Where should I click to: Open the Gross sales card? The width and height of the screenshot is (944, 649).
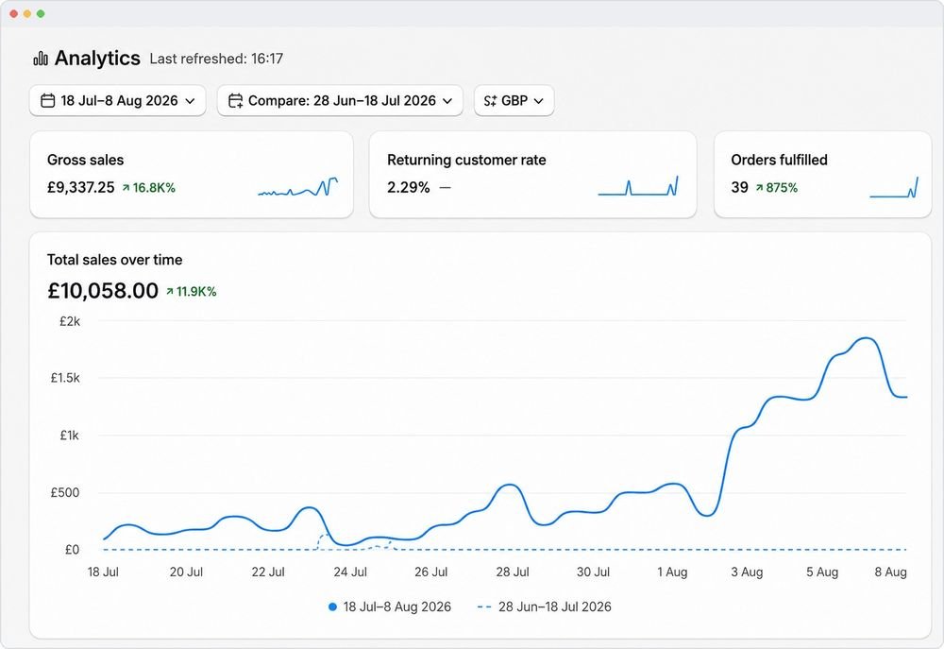[192, 175]
